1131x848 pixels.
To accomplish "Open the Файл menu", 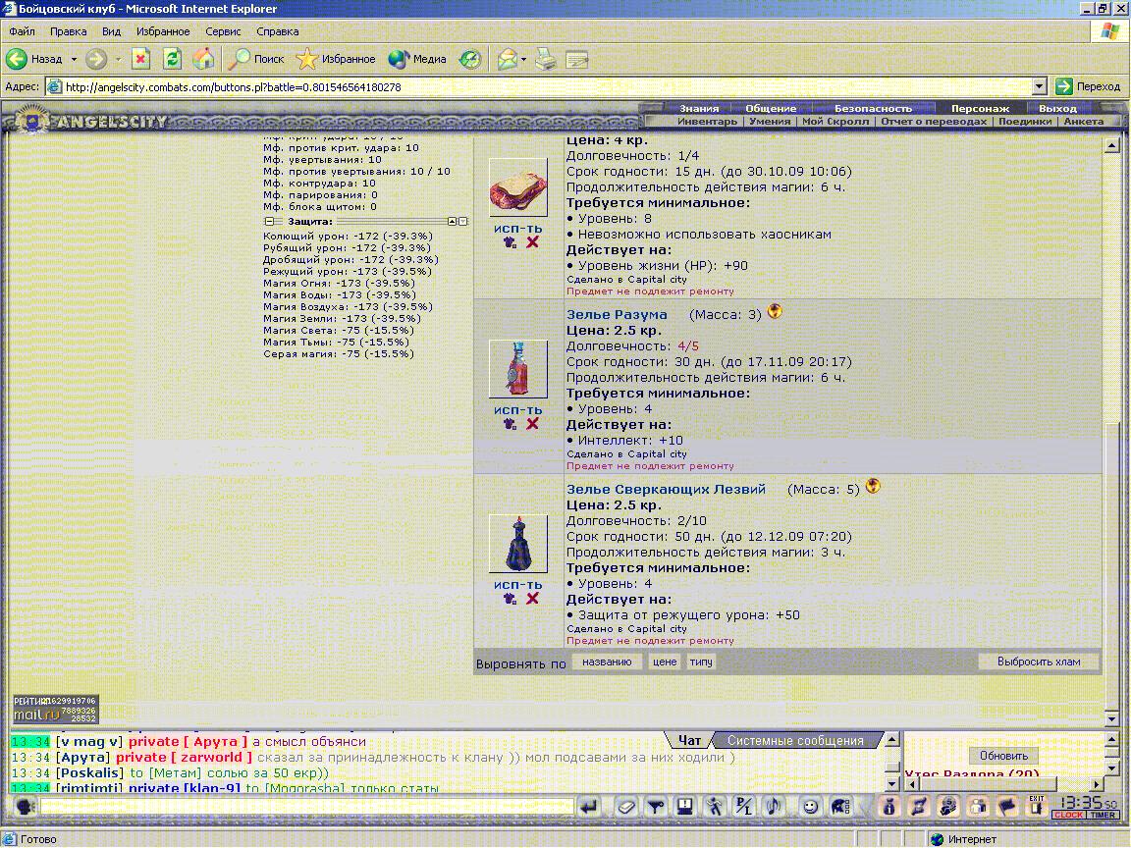I will [22, 31].
